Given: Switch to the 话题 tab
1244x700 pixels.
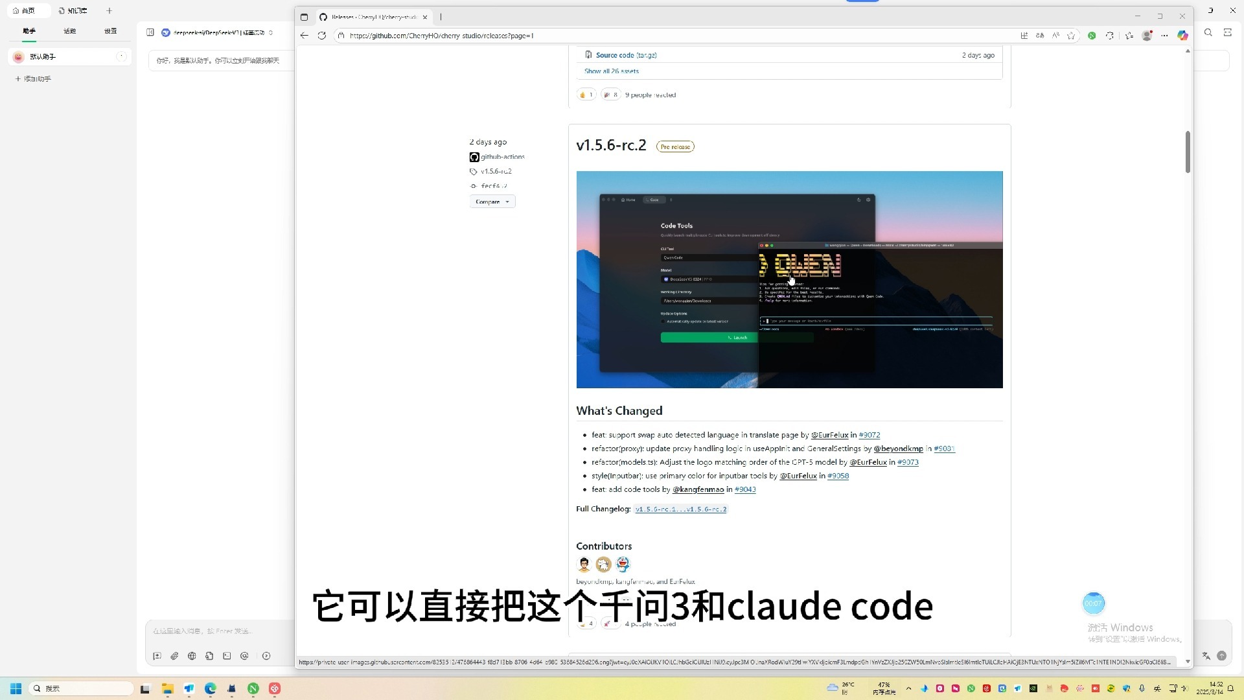Looking at the screenshot, I should pyautogui.click(x=69, y=31).
